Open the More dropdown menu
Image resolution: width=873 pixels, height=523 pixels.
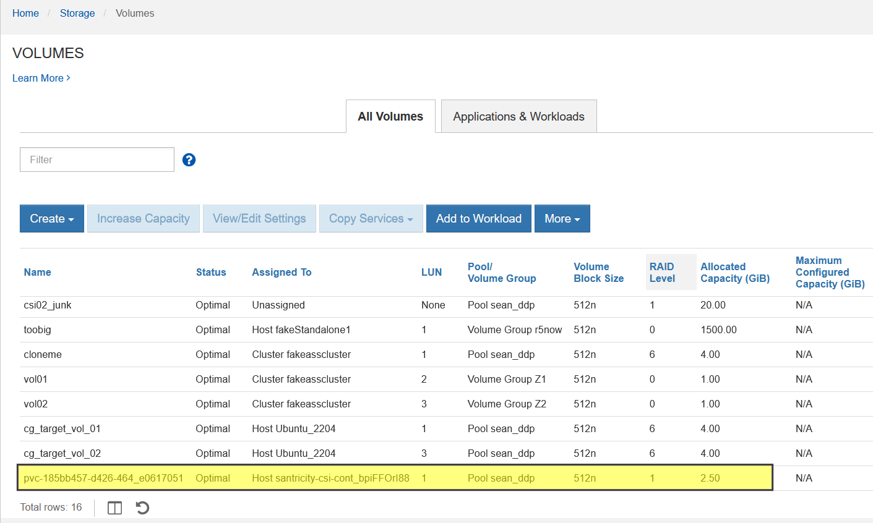pos(562,219)
